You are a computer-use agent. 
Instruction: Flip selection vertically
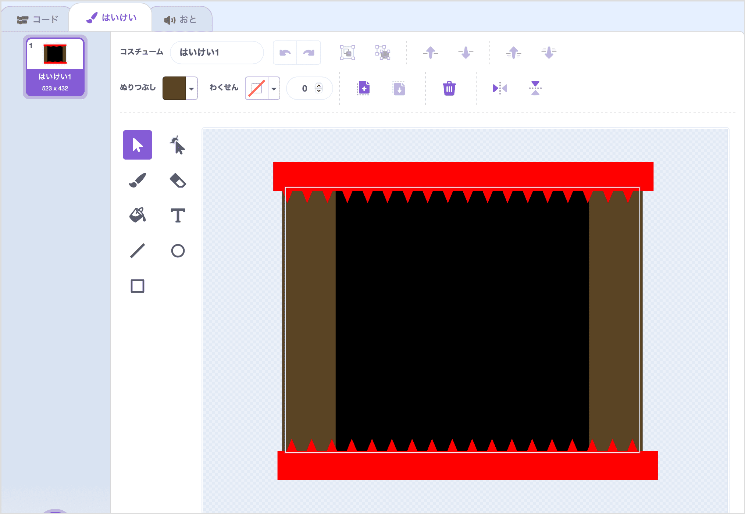point(535,88)
